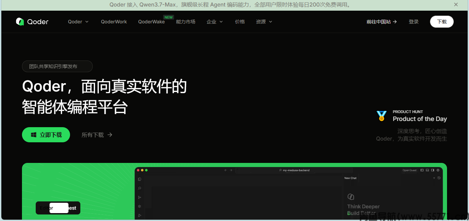Open run and debug icon in preview sidebar

tap(139, 215)
